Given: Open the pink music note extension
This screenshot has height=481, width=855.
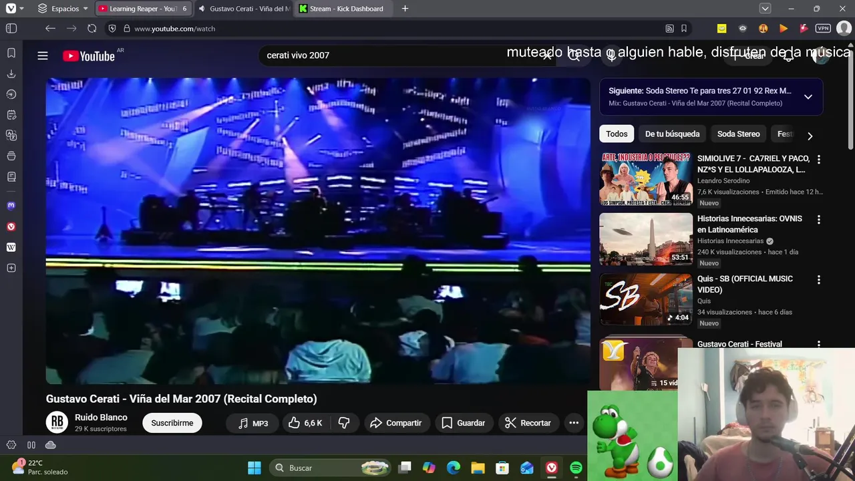Looking at the screenshot, I should (804, 29).
